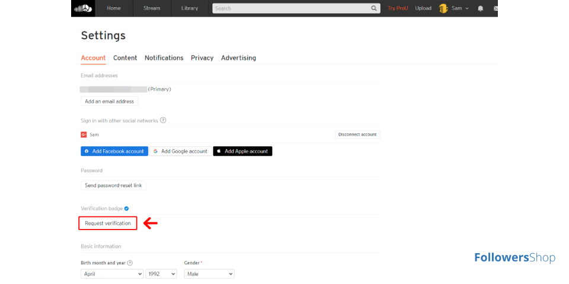
Task: Open the birth year dropdown
Action: click(x=161, y=274)
